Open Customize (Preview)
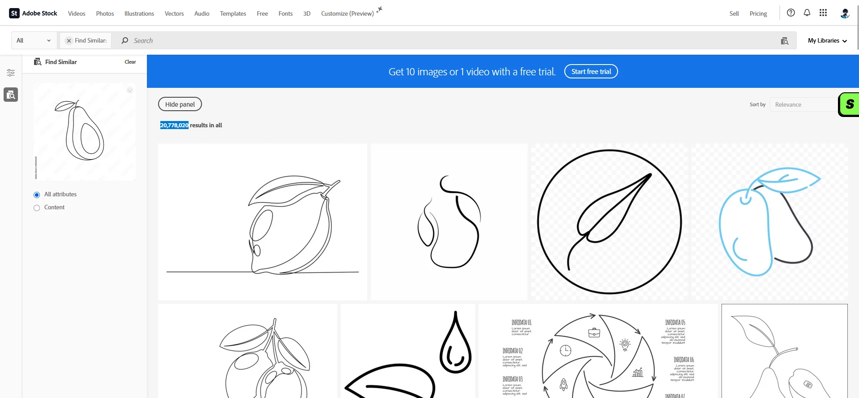 348,13
